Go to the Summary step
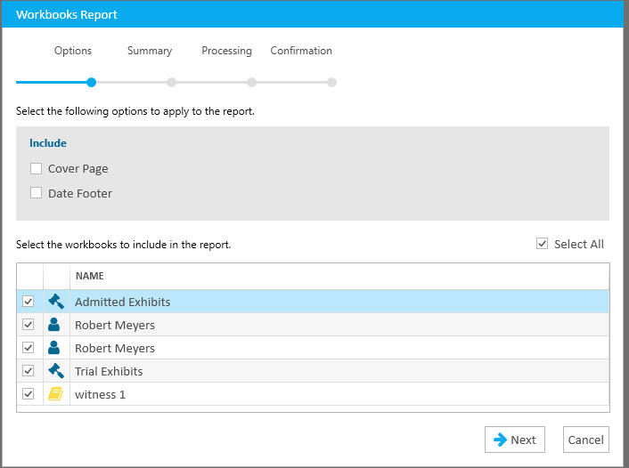This screenshot has width=629, height=468. pos(150,51)
